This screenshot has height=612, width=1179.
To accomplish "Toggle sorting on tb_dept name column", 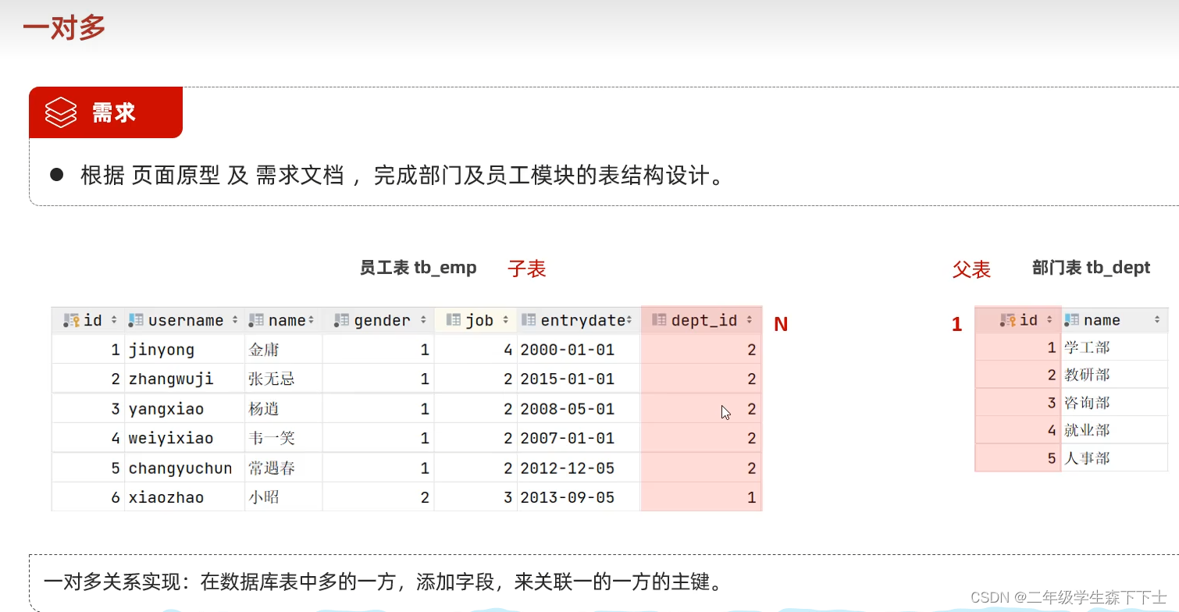I will pyautogui.click(x=1156, y=319).
